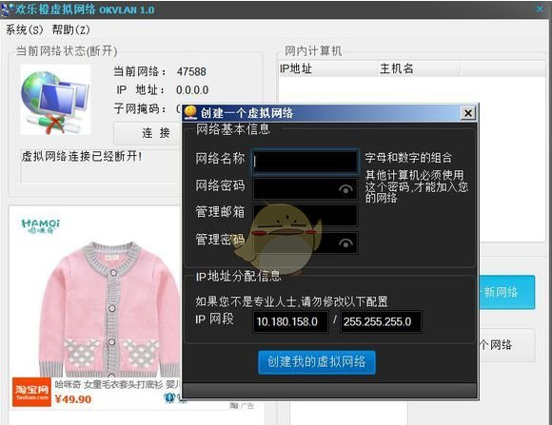Click the subnet mask field 255.255.255.0
552x425 pixels.
coord(381,321)
